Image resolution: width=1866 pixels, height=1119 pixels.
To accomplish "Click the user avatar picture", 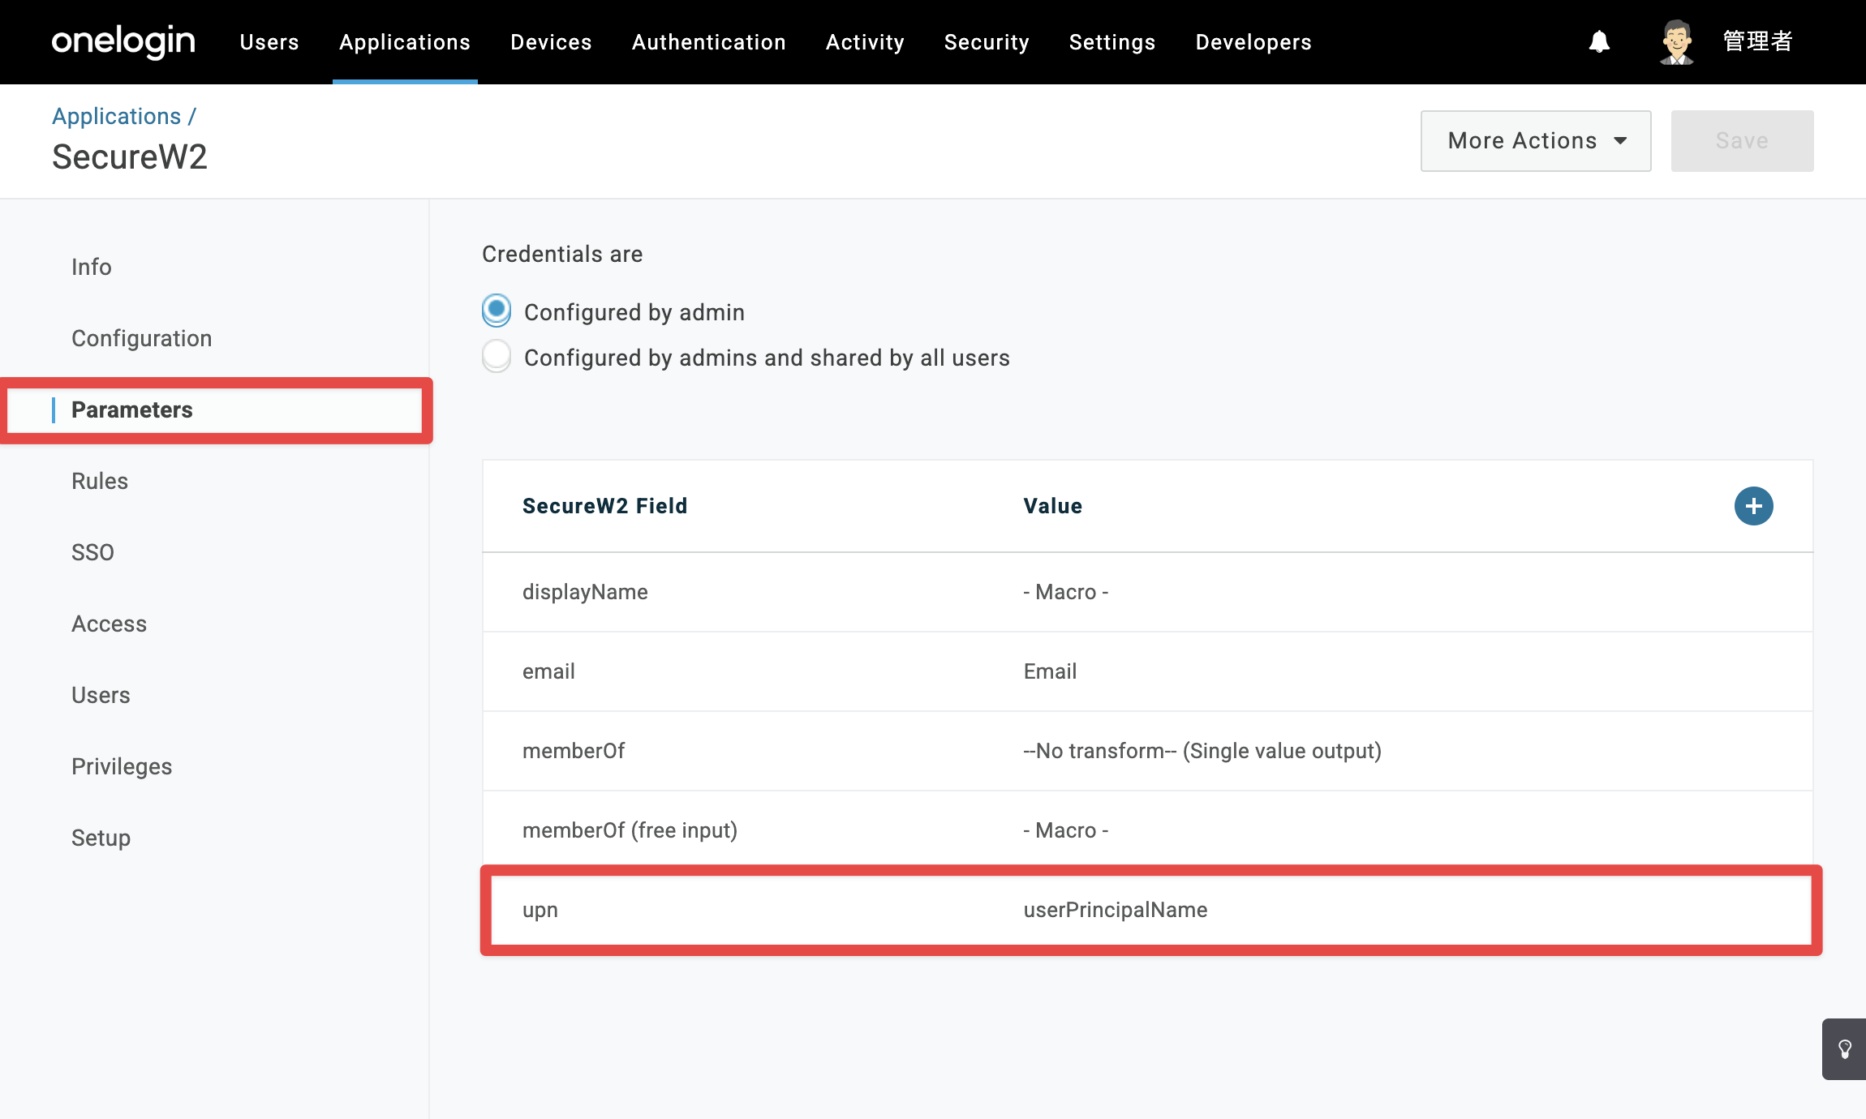I will pyautogui.click(x=1676, y=42).
